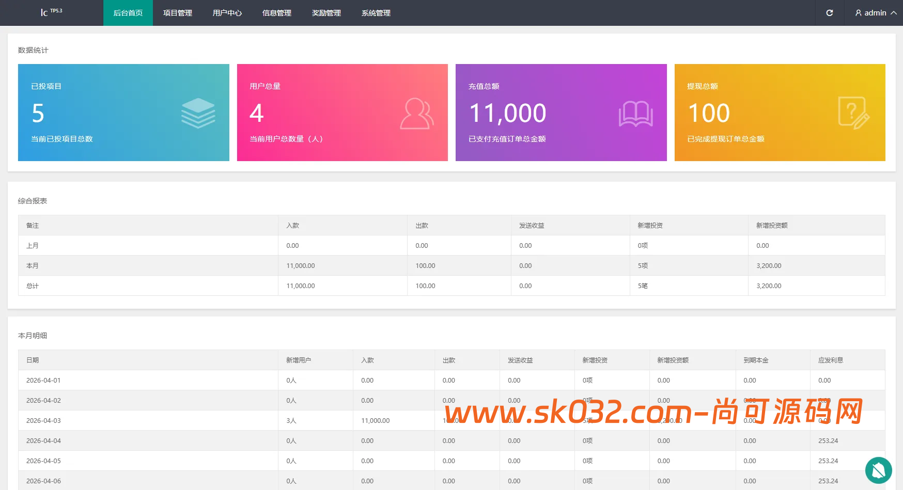
Task: Click the 上月 row label
Action: tap(33, 246)
